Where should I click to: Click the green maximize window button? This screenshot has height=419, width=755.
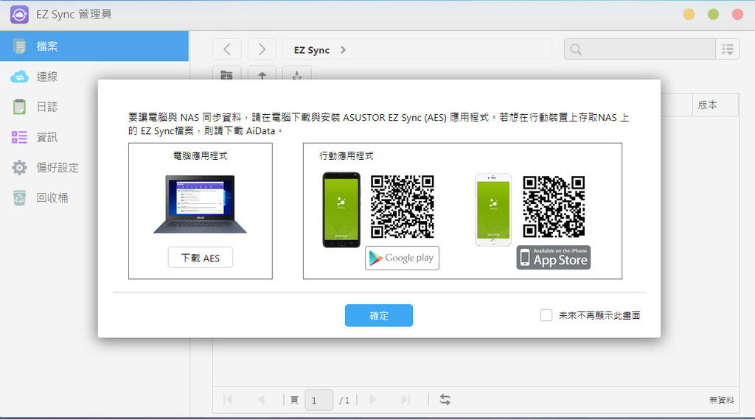(x=713, y=14)
